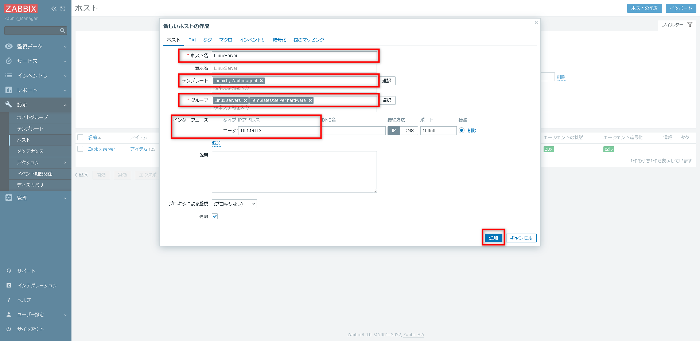
Task: Switch to the インベントリ dialog tab
Action: pyautogui.click(x=252, y=40)
